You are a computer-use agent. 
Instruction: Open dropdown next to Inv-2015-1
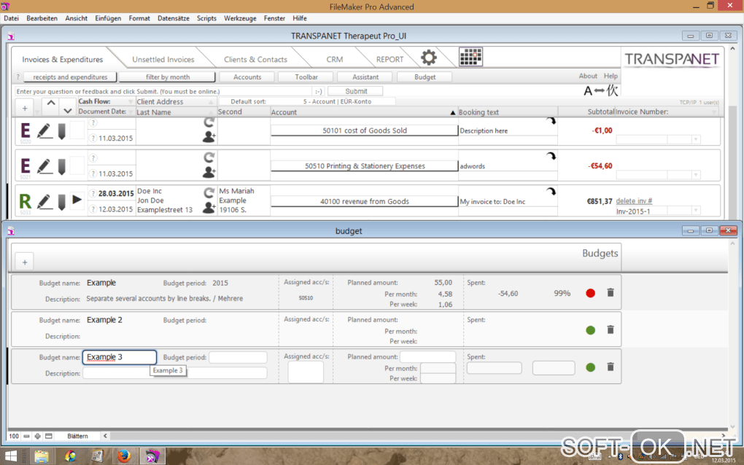pos(696,211)
